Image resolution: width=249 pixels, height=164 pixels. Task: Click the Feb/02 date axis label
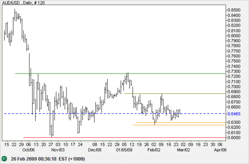[x=154, y=150]
